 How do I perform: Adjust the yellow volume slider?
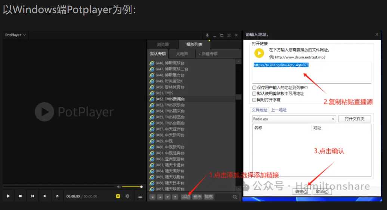tap(132, 187)
